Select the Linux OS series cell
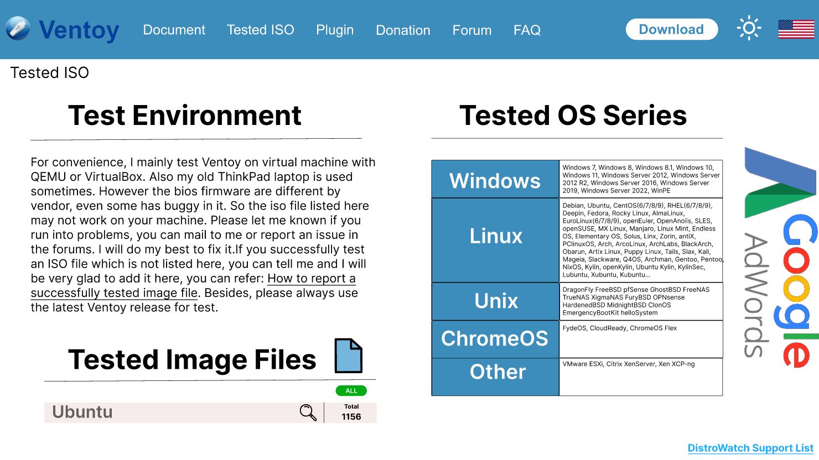The height and width of the screenshot is (460, 819). [x=495, y=241]
